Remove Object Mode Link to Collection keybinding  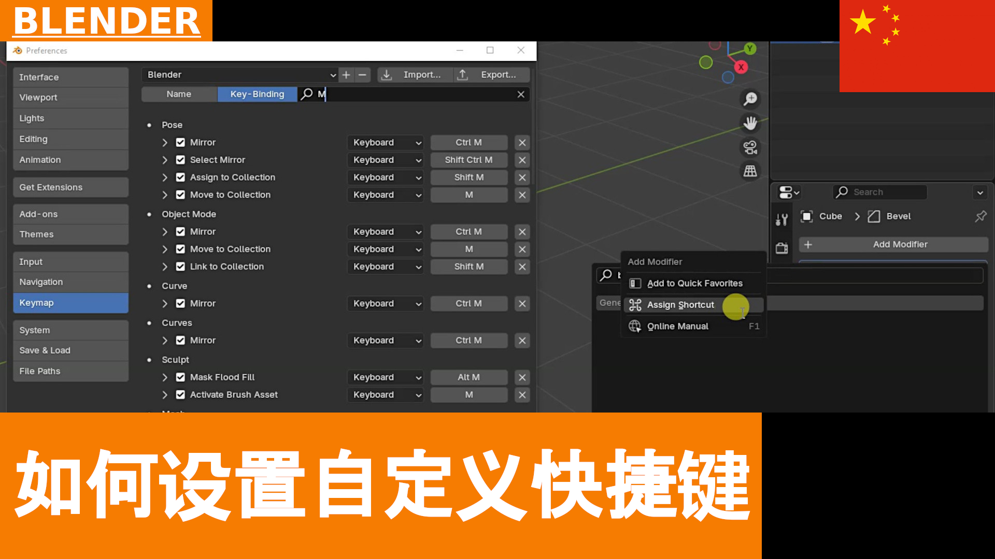click(x=522, y=267)
